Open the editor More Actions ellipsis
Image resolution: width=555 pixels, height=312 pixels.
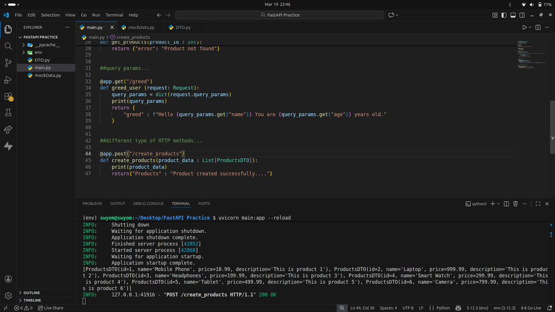[x=548, y=27]
